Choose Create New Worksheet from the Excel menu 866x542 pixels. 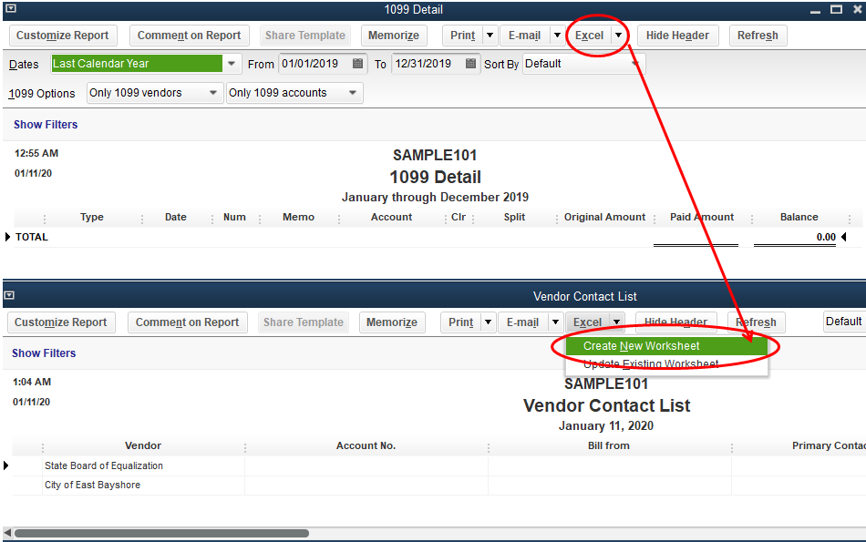pos(666,346)
